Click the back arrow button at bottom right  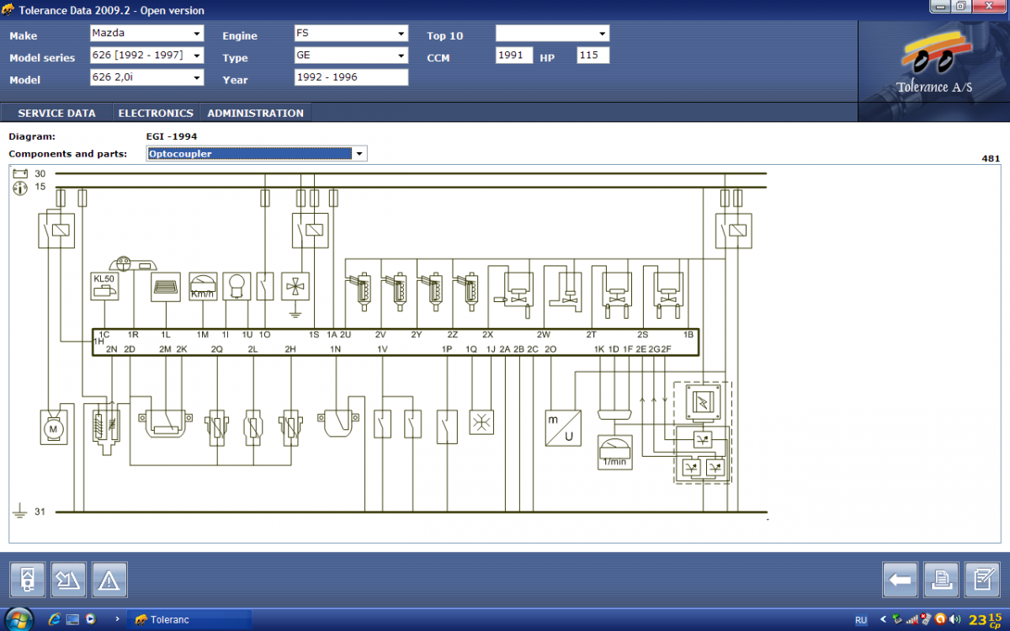(900, 580)
